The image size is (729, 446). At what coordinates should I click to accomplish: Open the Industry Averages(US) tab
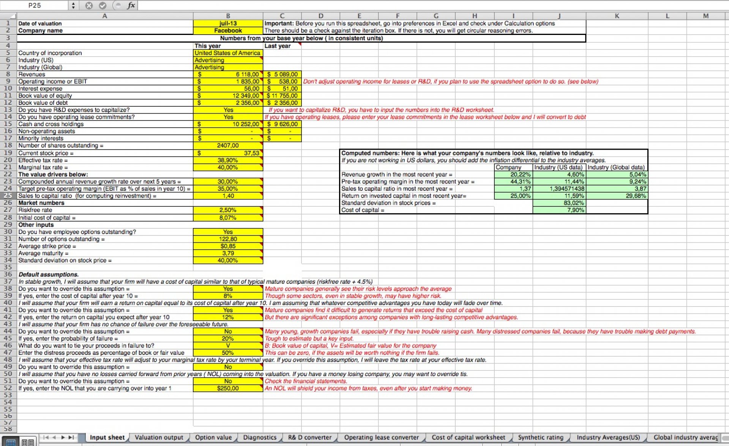608,437
